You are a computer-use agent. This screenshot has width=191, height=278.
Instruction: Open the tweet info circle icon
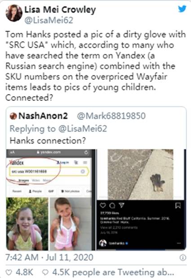point(183,258)
